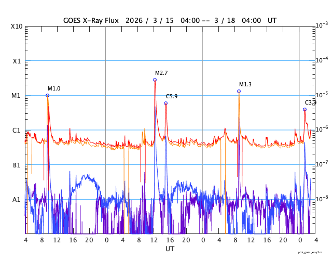Click the top right-axis flux label 10^-3

pos(322,25)
